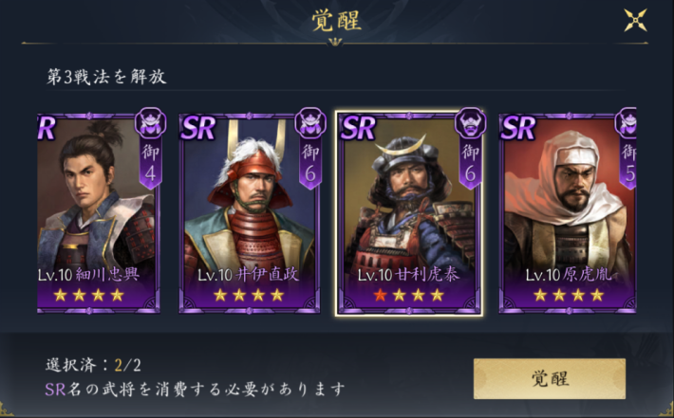674x418 pixels.
Task: Deselect the highlighted 甘利虎泰 card
Action: point(409,213)
